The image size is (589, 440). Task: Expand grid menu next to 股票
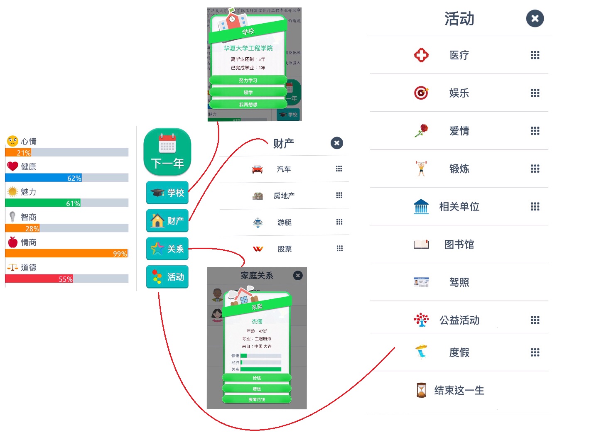point(339,248)
